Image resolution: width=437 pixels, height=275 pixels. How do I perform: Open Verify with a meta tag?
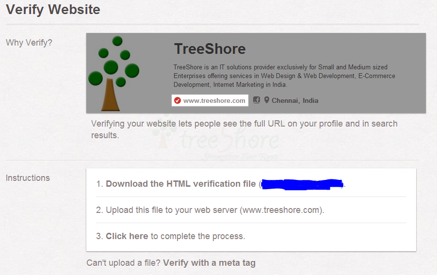210,263
